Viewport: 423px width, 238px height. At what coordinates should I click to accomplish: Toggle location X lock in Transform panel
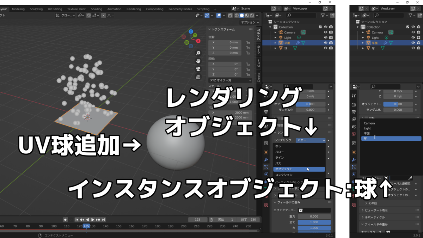point(248,42)
